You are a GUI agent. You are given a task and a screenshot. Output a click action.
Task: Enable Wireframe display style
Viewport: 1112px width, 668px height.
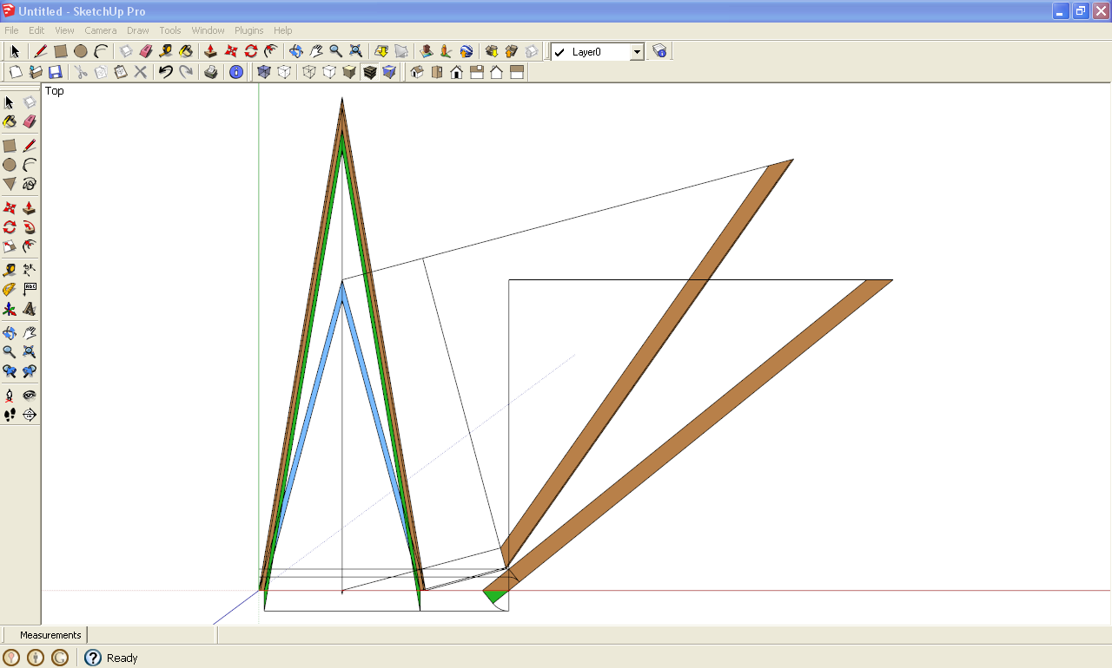308,72
